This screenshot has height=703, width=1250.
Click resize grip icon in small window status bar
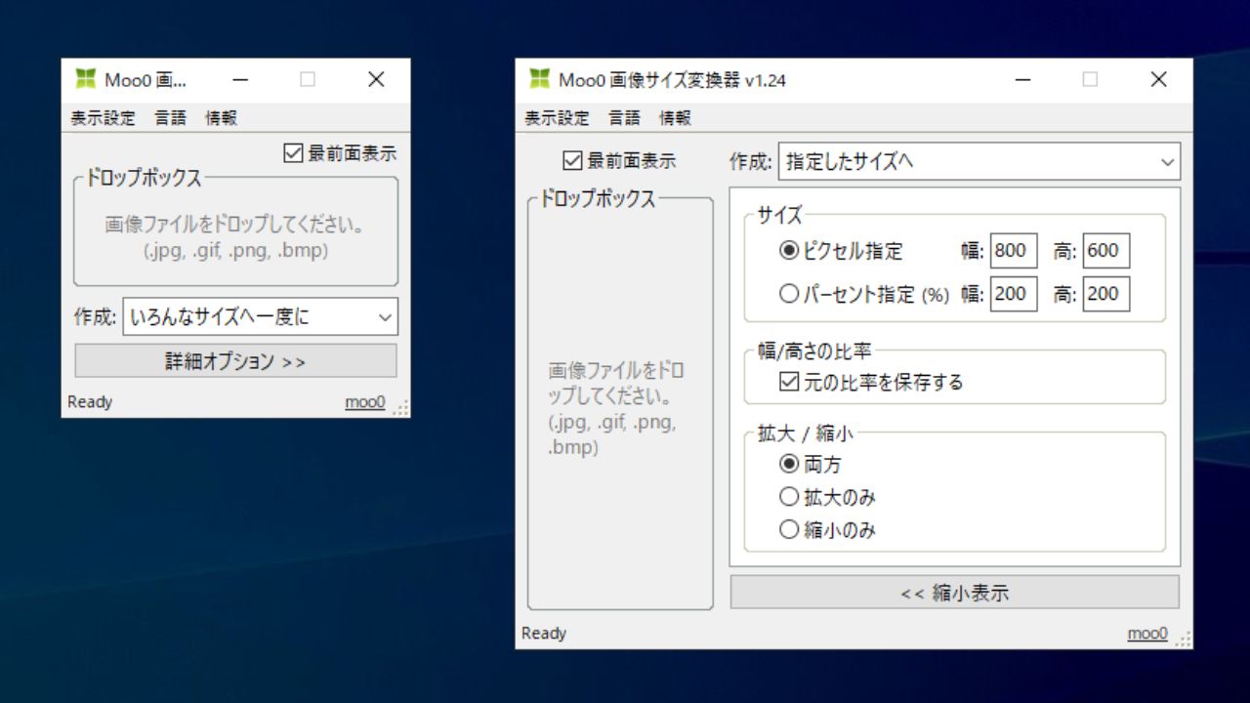coord(400,408)
